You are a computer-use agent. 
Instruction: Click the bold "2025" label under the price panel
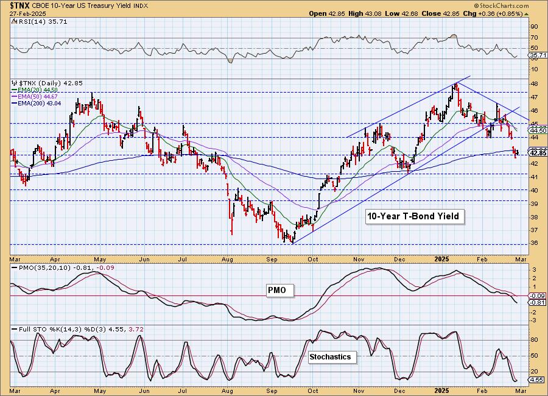click(x=441, y=259)
